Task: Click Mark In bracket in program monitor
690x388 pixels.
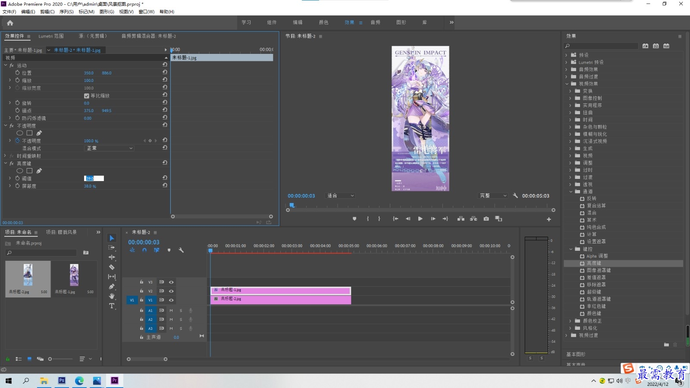Action: tap(368, 219)
